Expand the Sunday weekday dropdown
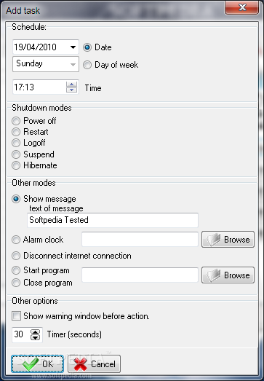The image size is (264, 381). (73, 65)
